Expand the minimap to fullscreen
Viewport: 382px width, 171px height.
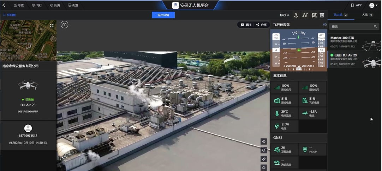[x=52, y=26]
